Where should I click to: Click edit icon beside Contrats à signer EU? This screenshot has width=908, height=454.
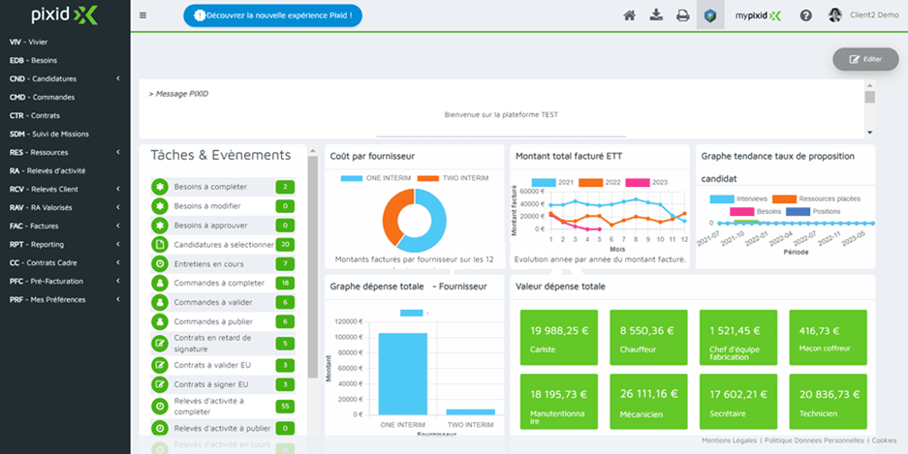click(x=159, y=384)
